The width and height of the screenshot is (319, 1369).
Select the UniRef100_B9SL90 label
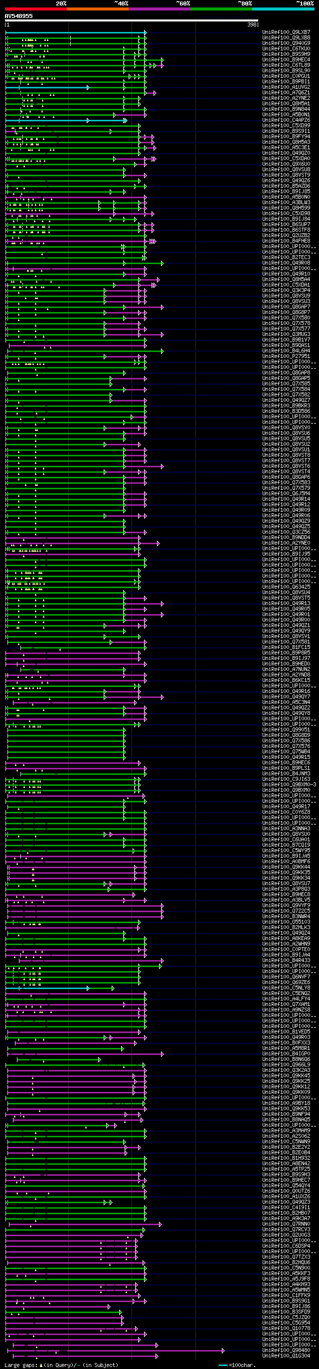(x=286, y=71)
